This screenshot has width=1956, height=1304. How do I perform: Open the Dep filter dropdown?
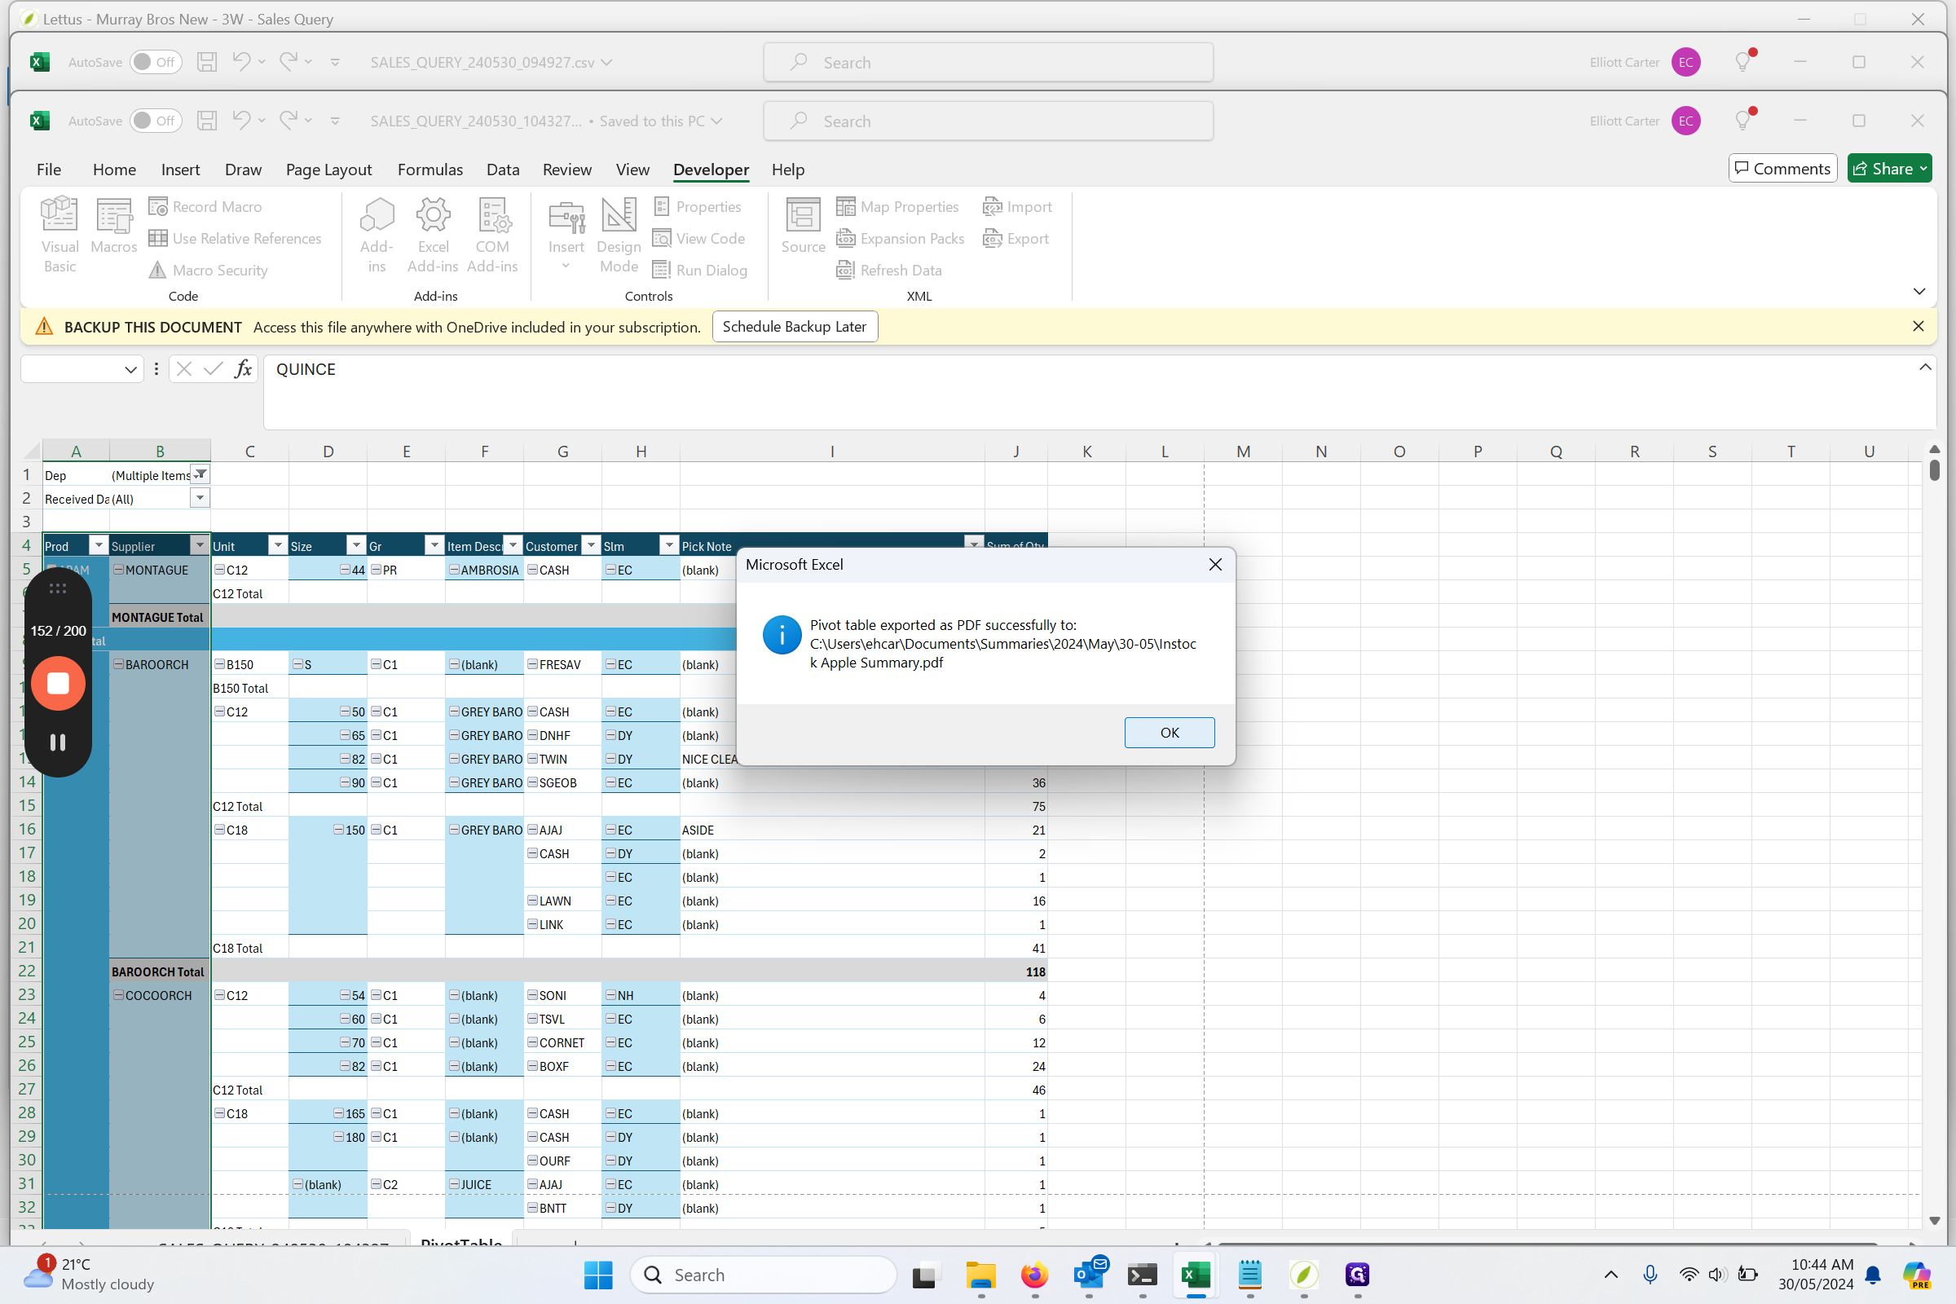click(x=200, y=474)
